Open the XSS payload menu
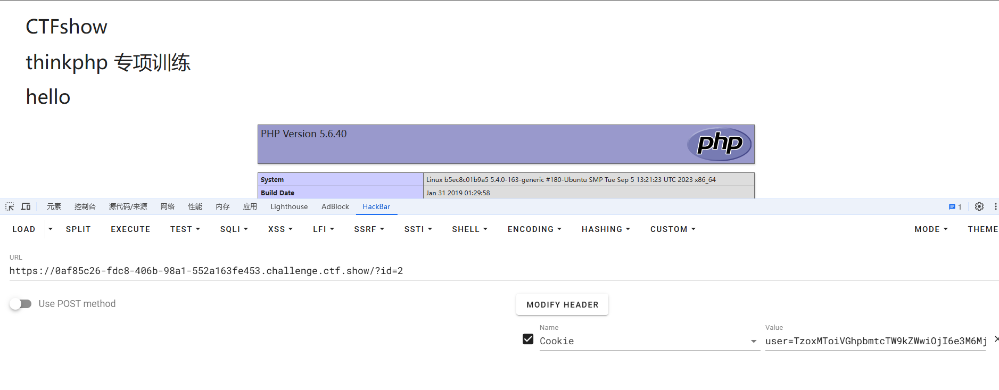The image size is (999, 390). tap(280, 229)
